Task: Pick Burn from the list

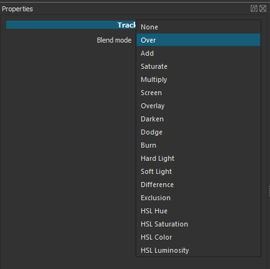Action: (x=198, y=145)
